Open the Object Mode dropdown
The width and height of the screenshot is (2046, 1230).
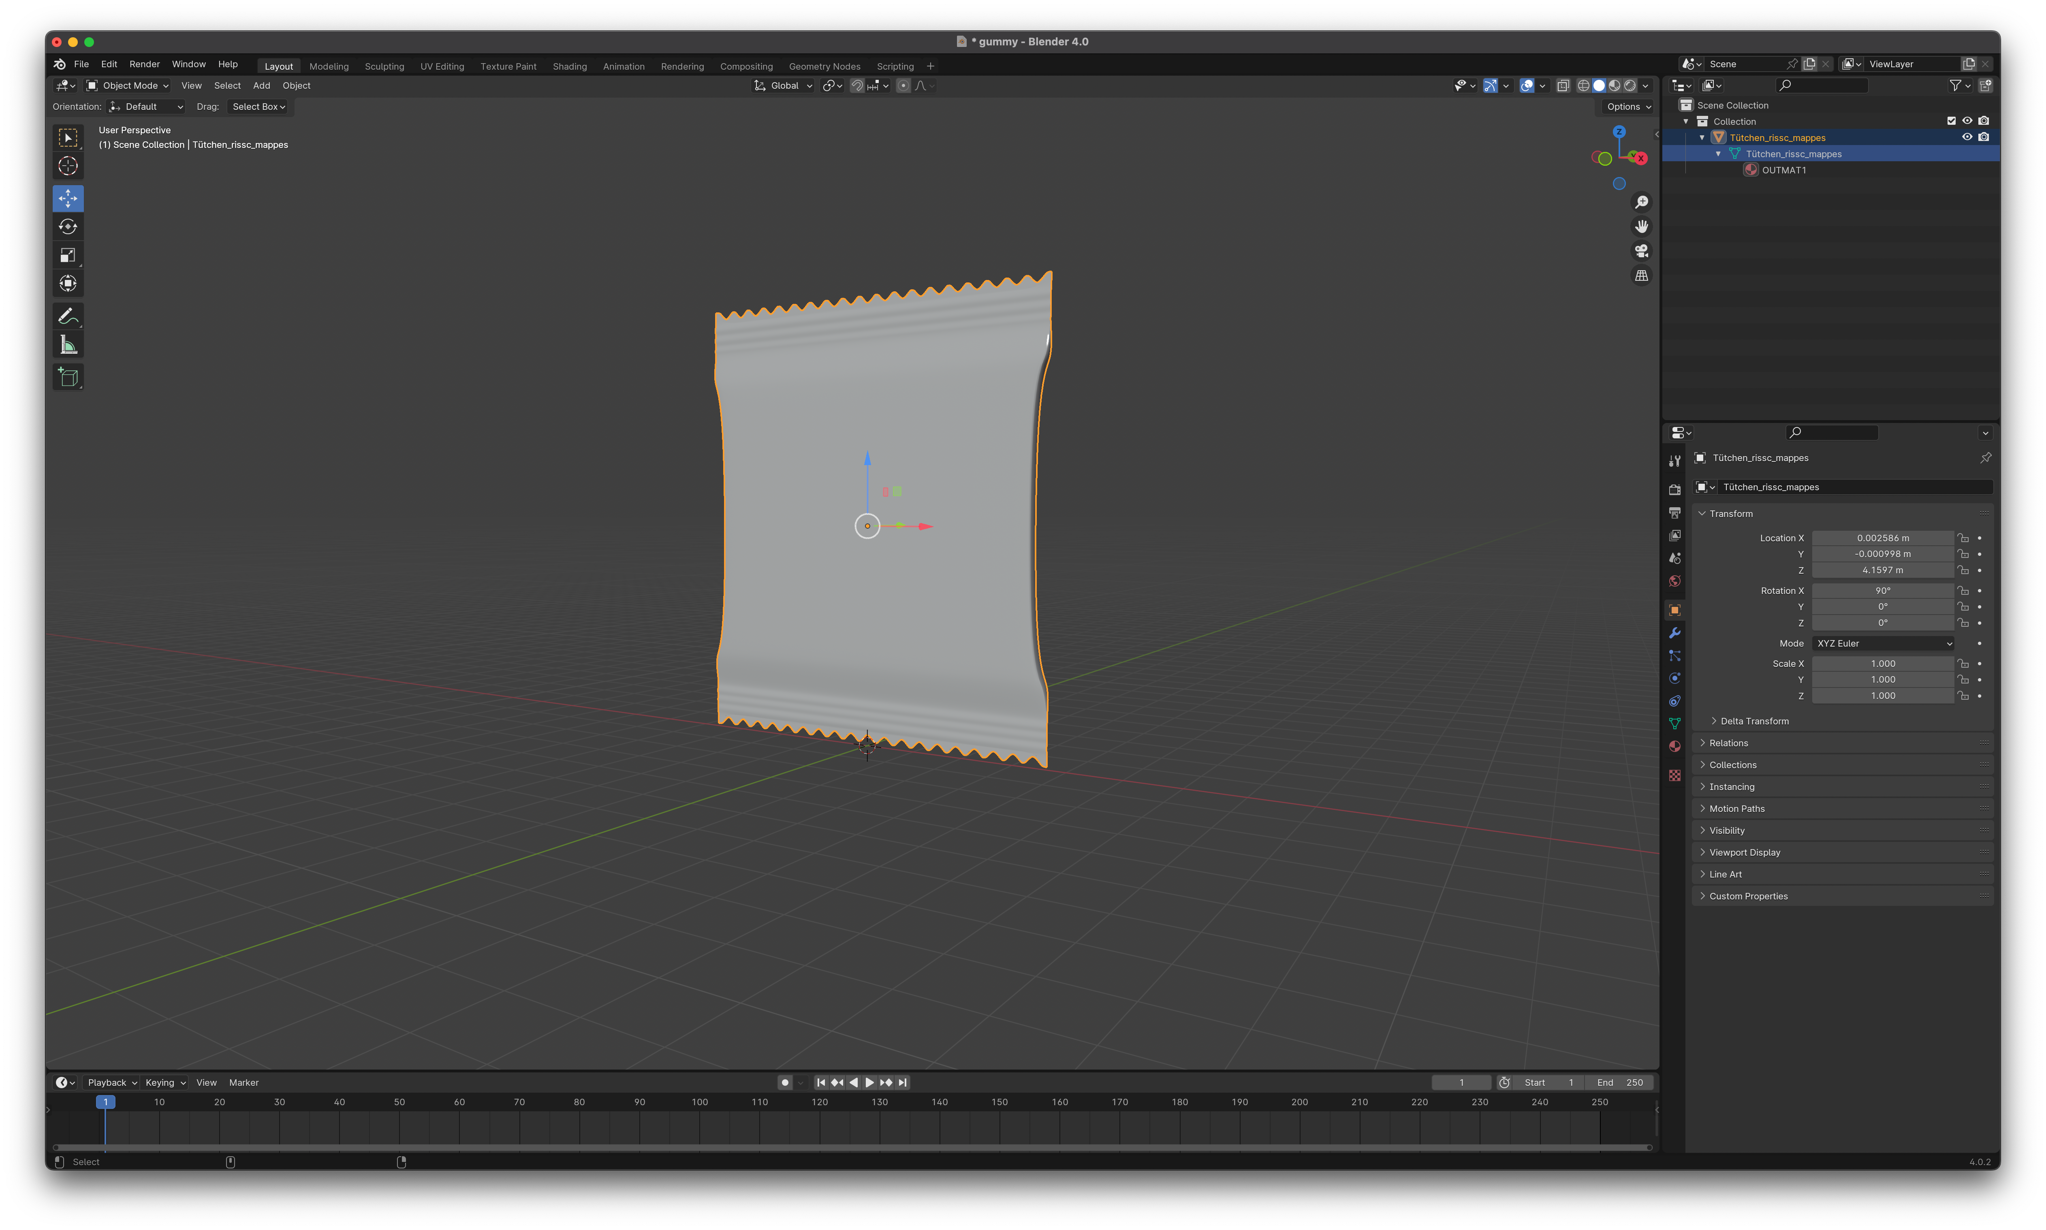128,85
